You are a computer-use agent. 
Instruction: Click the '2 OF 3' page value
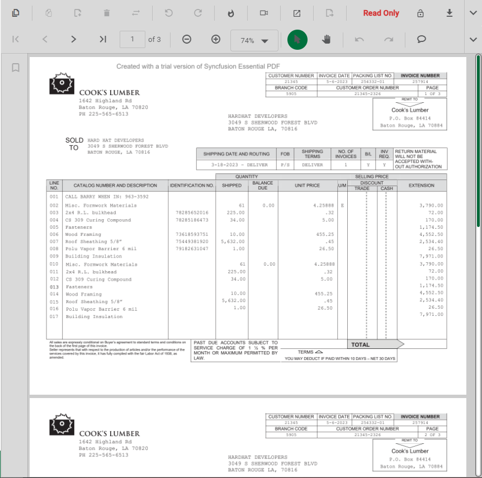coord(432,434)
